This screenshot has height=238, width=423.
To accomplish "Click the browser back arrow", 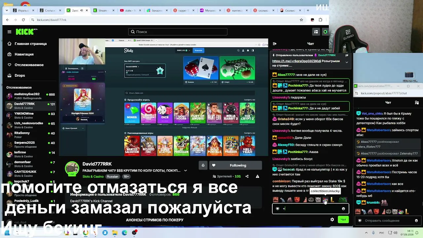I will click(x=8, y=20).
